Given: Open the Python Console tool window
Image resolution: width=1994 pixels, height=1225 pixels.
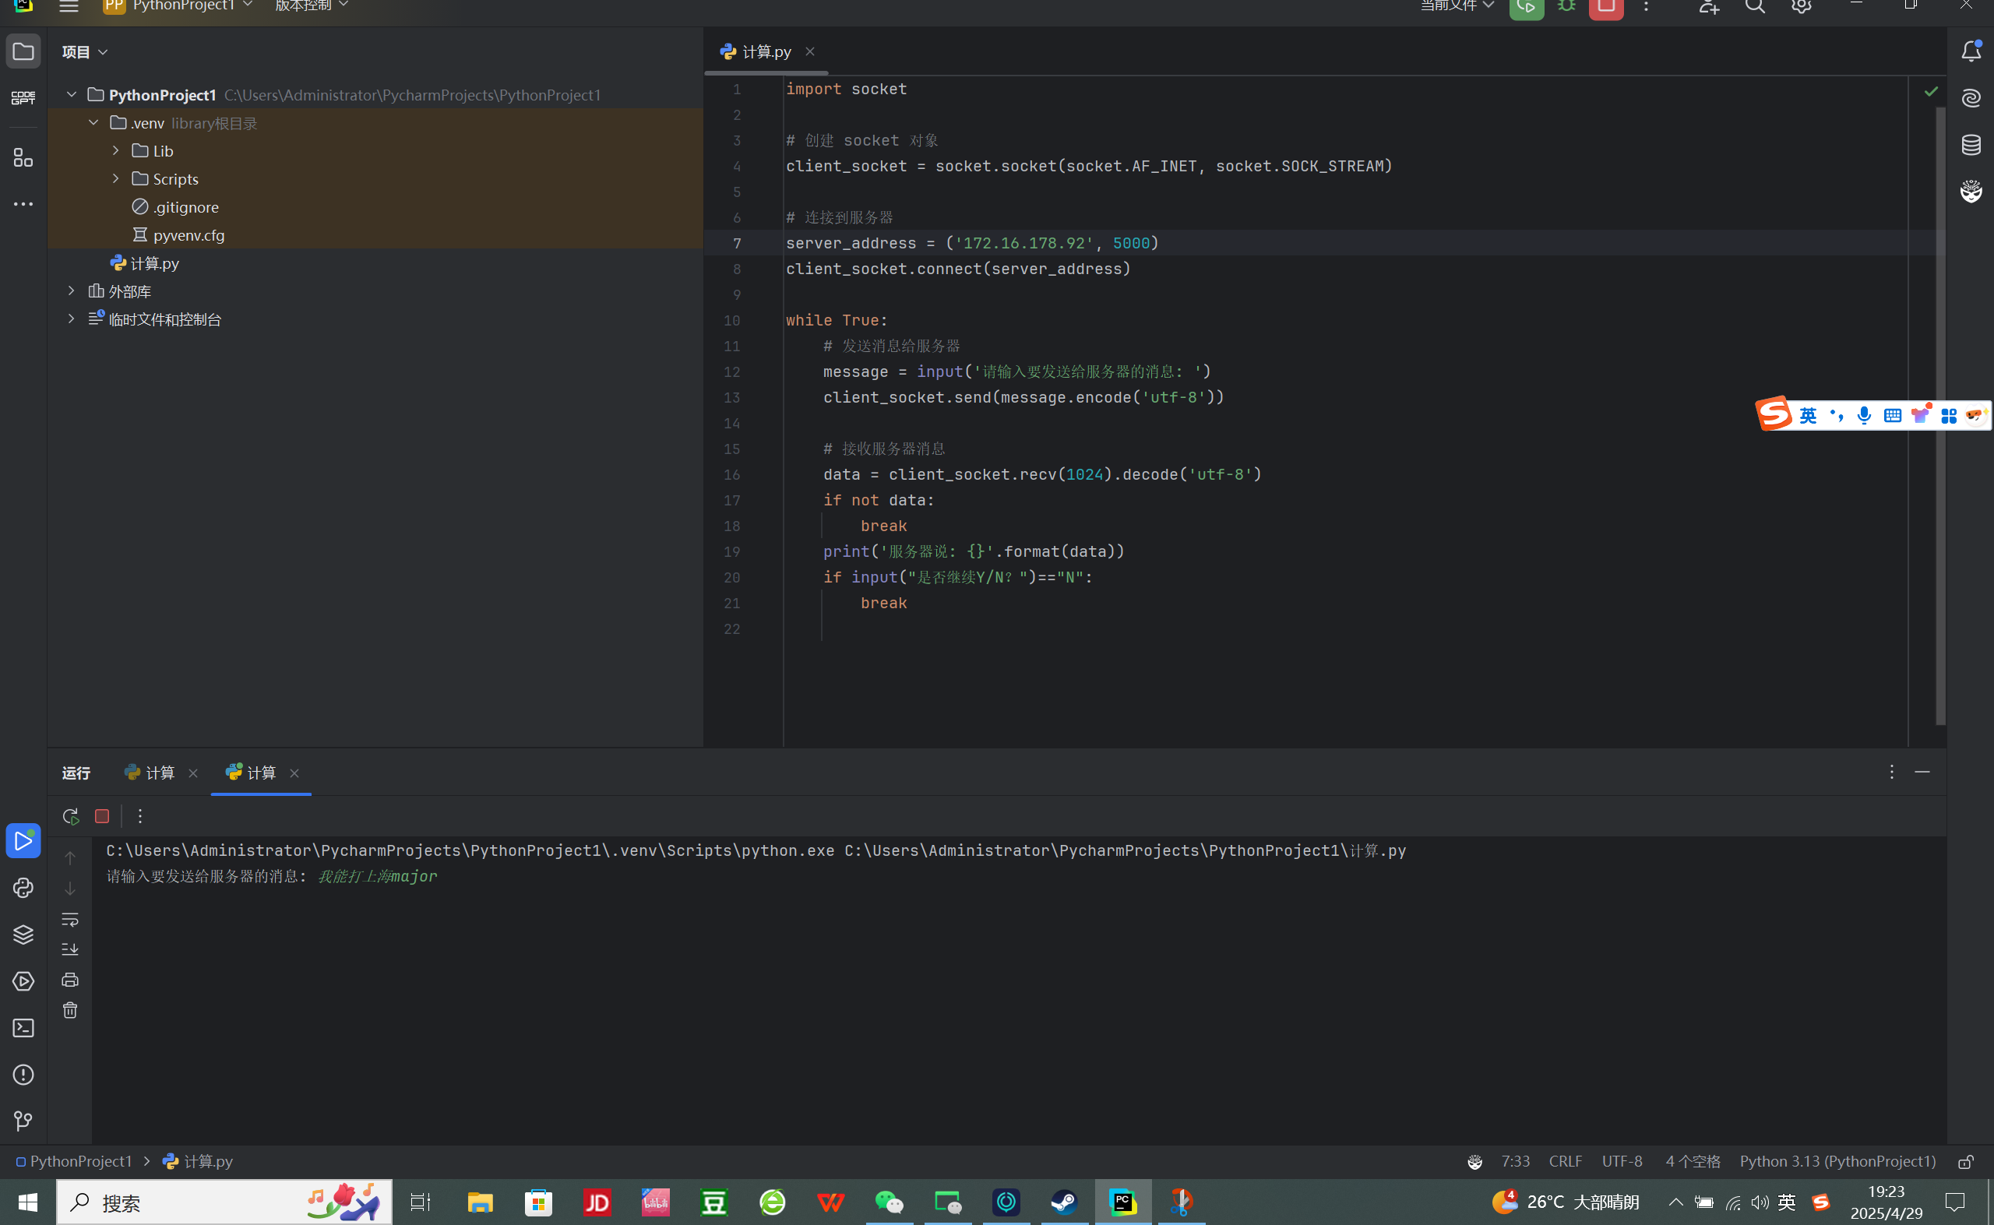Looking at the screenshot, I should coord(23,888).
